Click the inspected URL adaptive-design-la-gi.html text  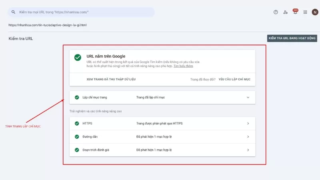[x=48, y=25]
